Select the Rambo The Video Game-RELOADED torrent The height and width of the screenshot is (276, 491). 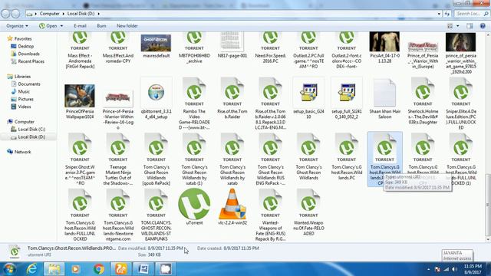(194, 103)
